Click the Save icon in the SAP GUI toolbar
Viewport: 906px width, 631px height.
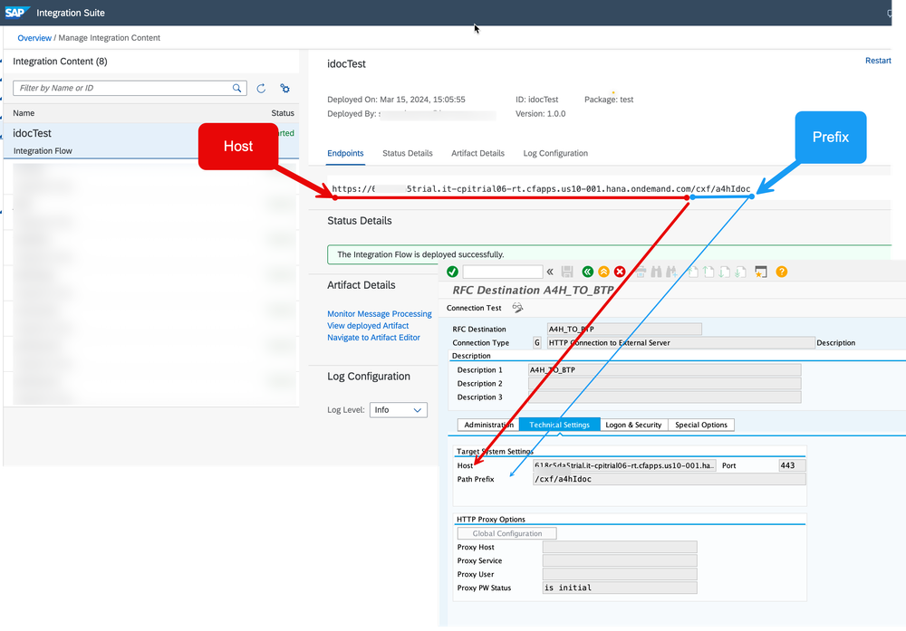567,272
